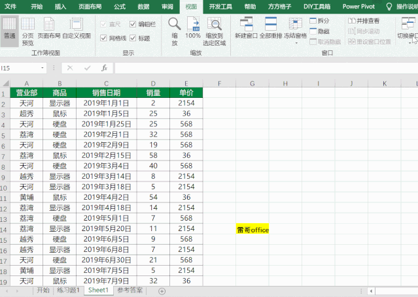Open 自定义视图 custom views
Image resolution: width=418 pixels, height=297 pixels.
coord(77,28)
